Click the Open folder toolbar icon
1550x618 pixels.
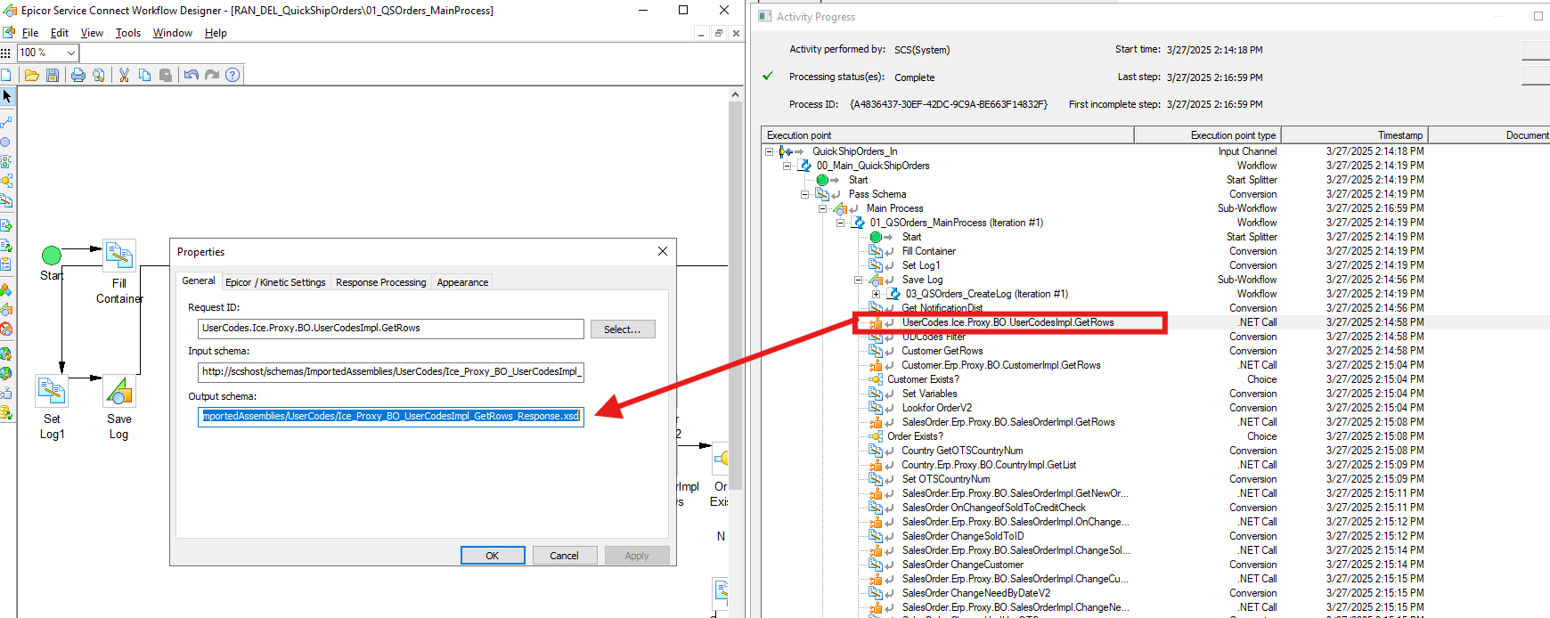coord(31,75)
